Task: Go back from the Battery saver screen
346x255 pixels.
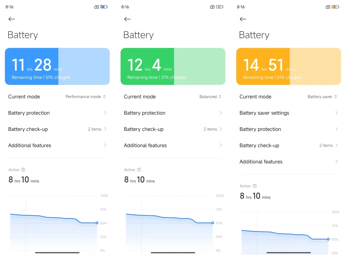Action: [x=243, y=19]
